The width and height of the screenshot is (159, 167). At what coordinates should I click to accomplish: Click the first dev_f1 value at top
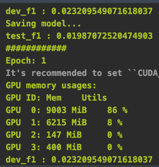pos(102,11)
